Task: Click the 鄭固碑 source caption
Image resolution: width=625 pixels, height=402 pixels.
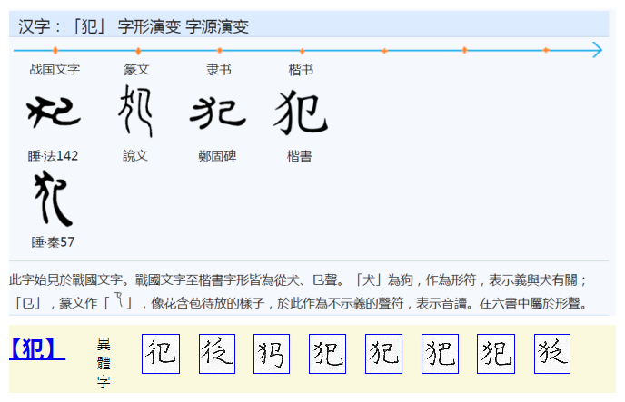Action: click(217, 155)
